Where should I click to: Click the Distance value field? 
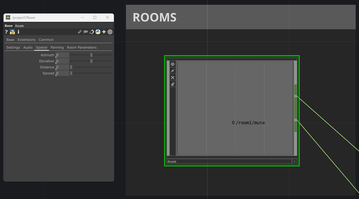[x=62, y=67]
